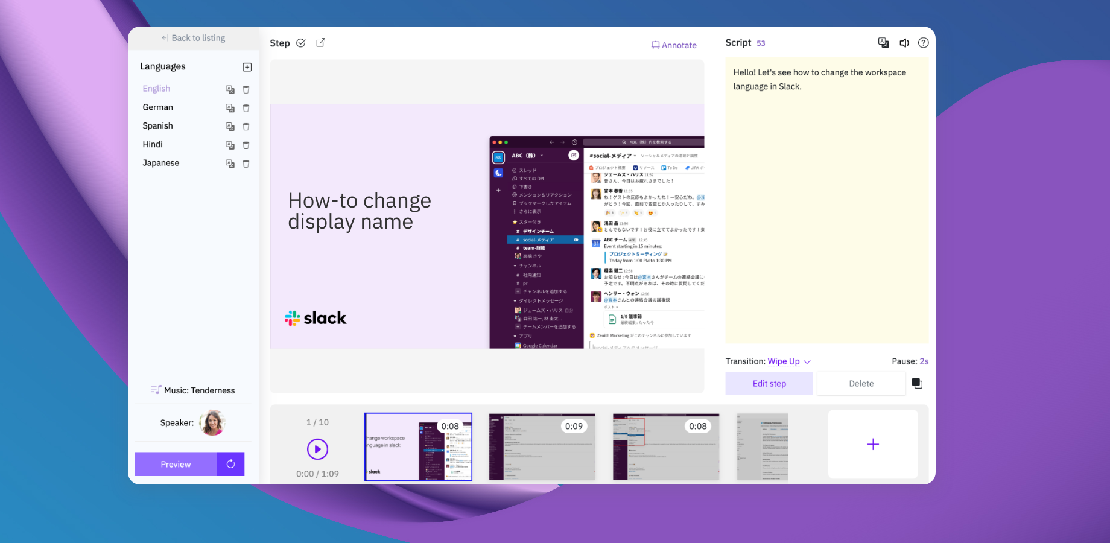1110x543 pixels.
Task: Click the Annotate button
Action: click(x=674, y=45)
